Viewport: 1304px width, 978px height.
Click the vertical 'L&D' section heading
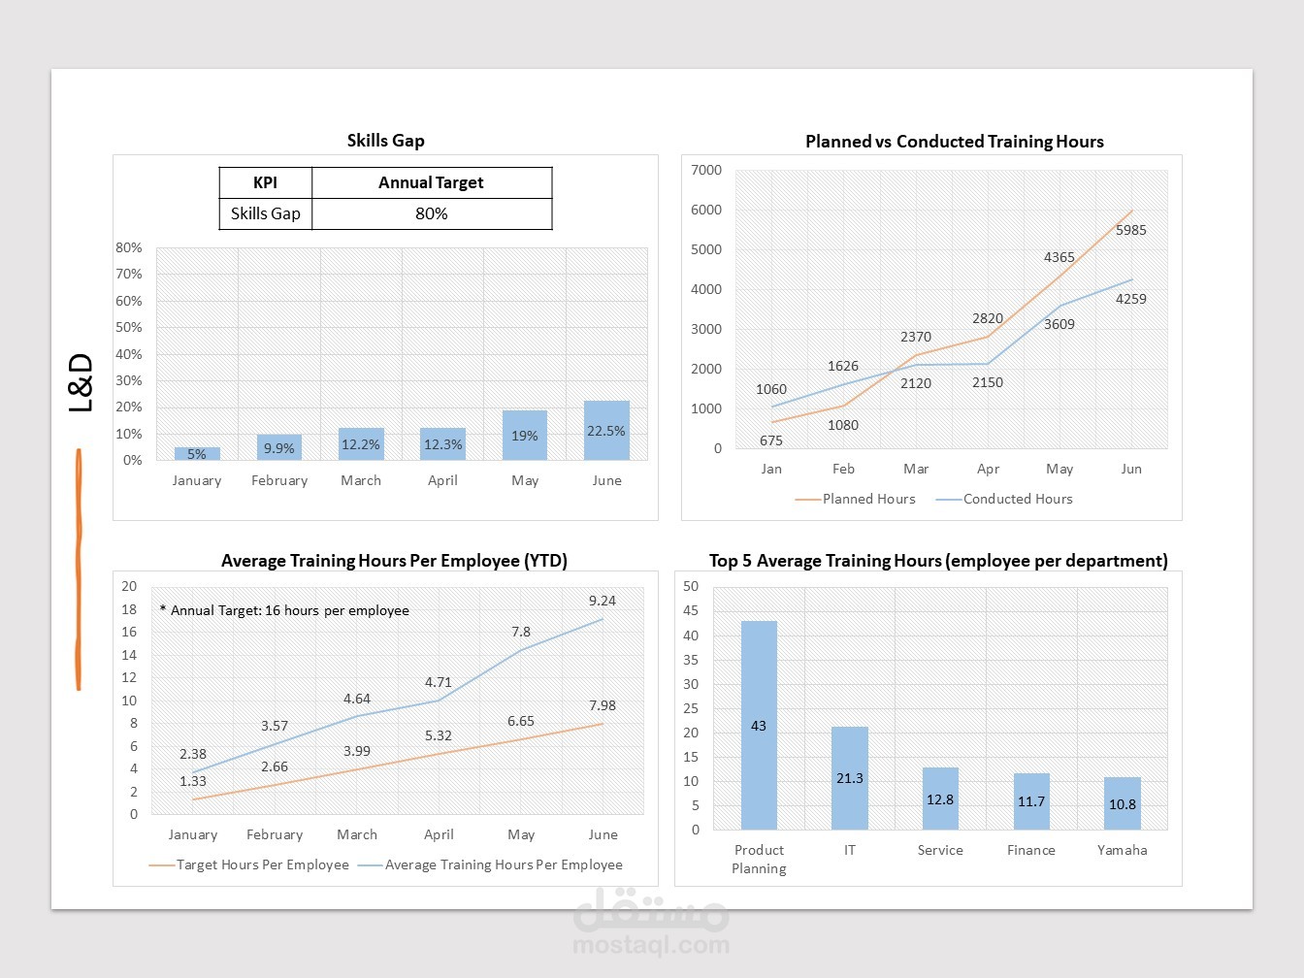(x=81, y=382)
